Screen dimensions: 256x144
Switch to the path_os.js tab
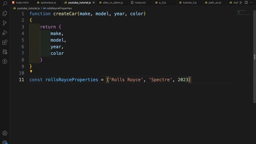pyautogui.click(x=213, y=3)
